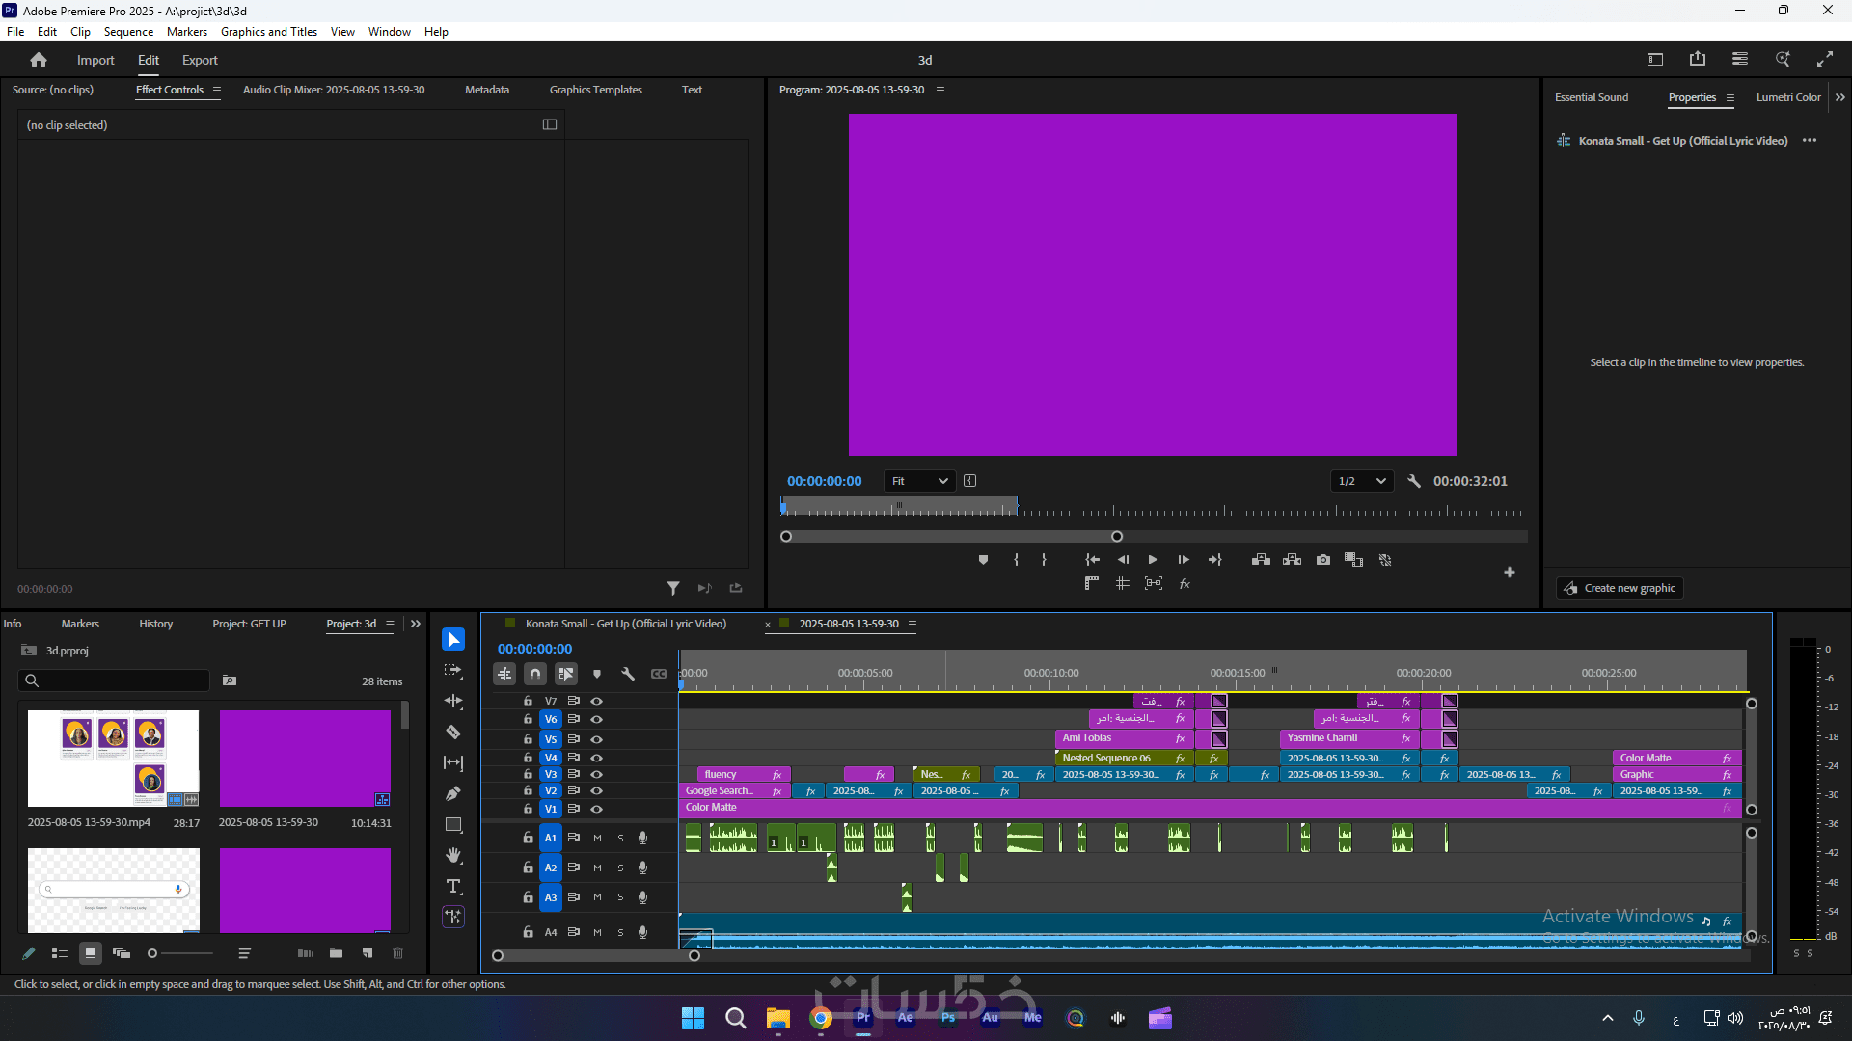Click the project panel search field
This screenshot has height=1041, width=1852.
tap(114, 681)
